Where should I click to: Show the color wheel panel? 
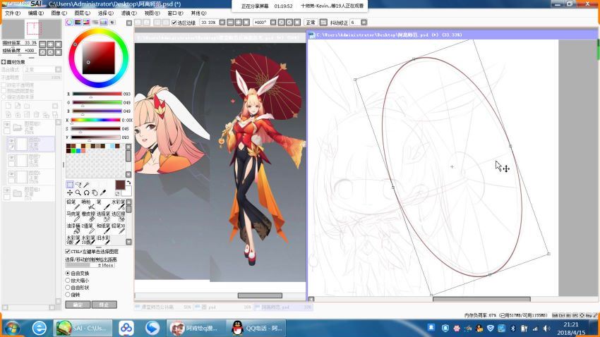pos(69,23)
